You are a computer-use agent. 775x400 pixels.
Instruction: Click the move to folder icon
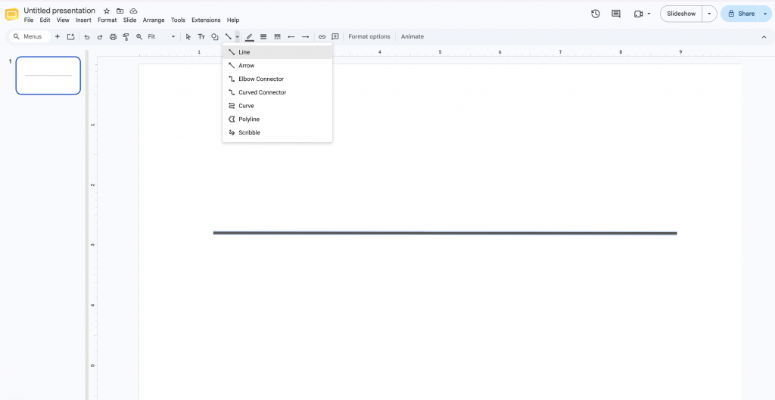coord(120,11)
